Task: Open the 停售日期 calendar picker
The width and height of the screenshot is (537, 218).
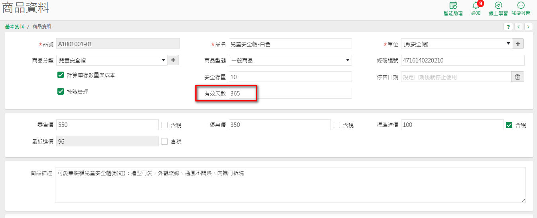Action: tap(518, 77)
